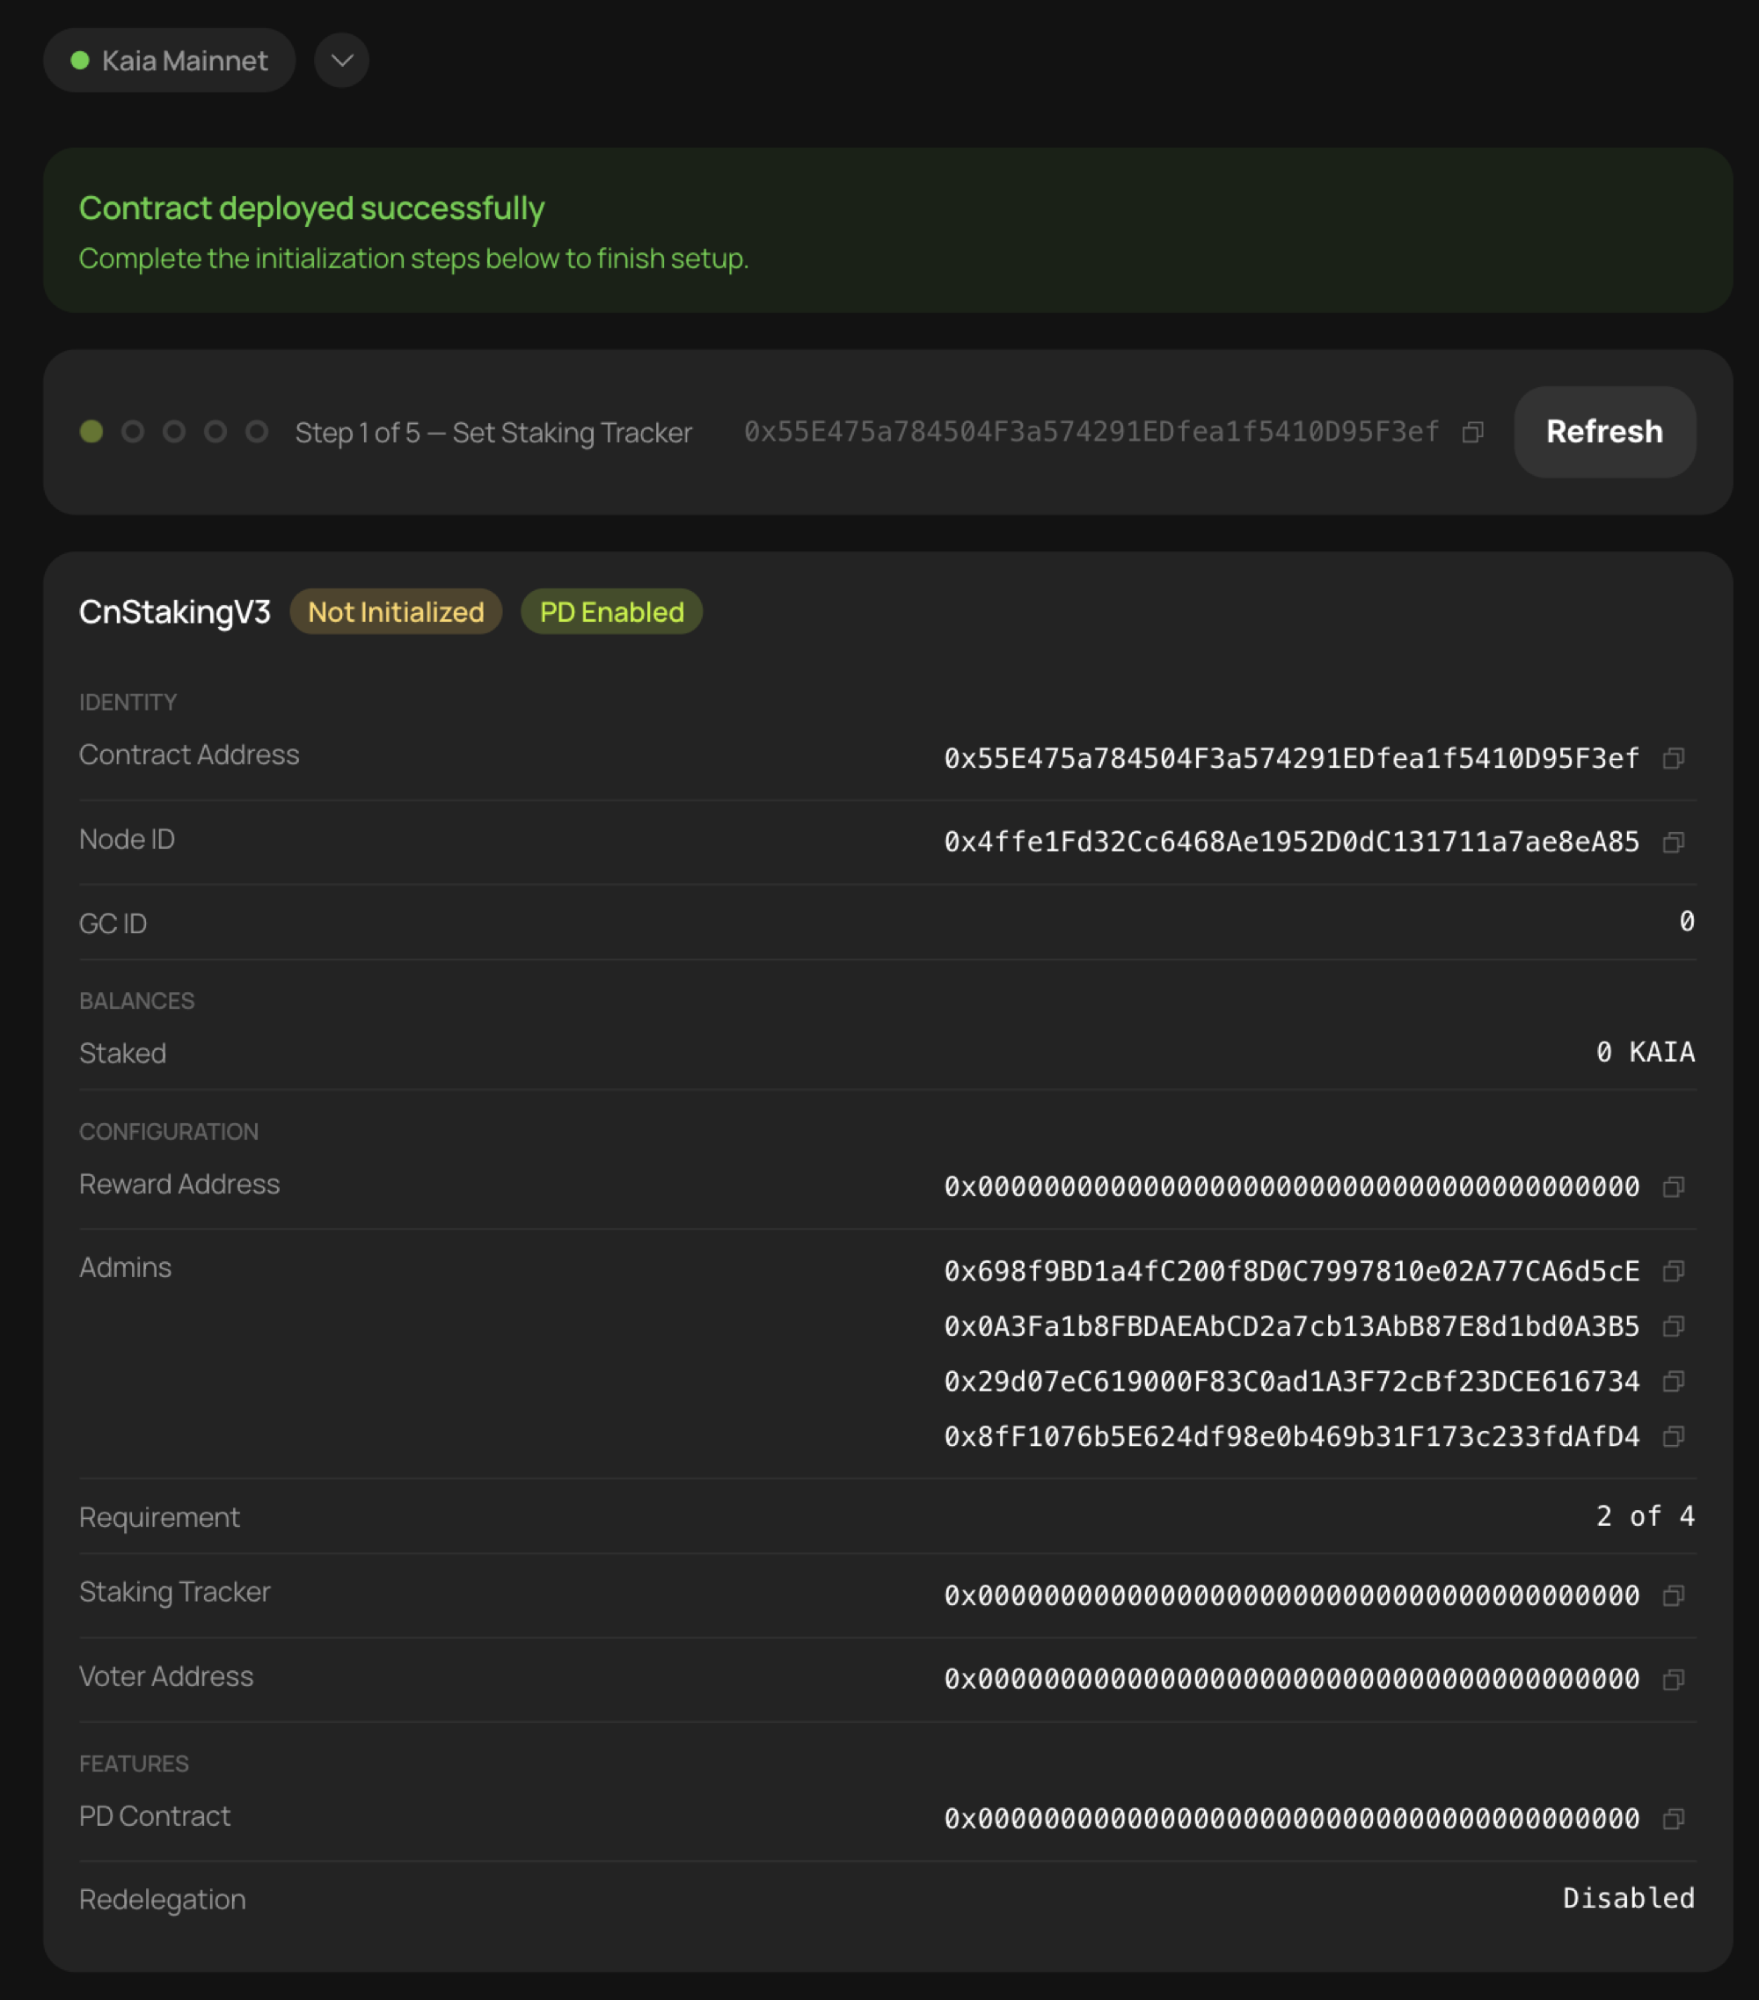Click the Not Initialized status badge
Screen dimensions: 1759x2000
(x=395, y=610)
